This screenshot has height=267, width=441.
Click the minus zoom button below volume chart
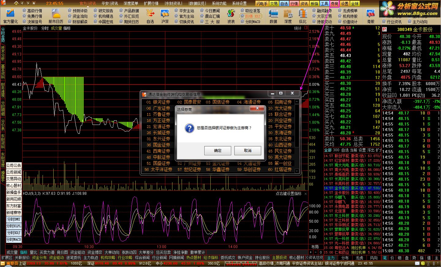[316, 252]
